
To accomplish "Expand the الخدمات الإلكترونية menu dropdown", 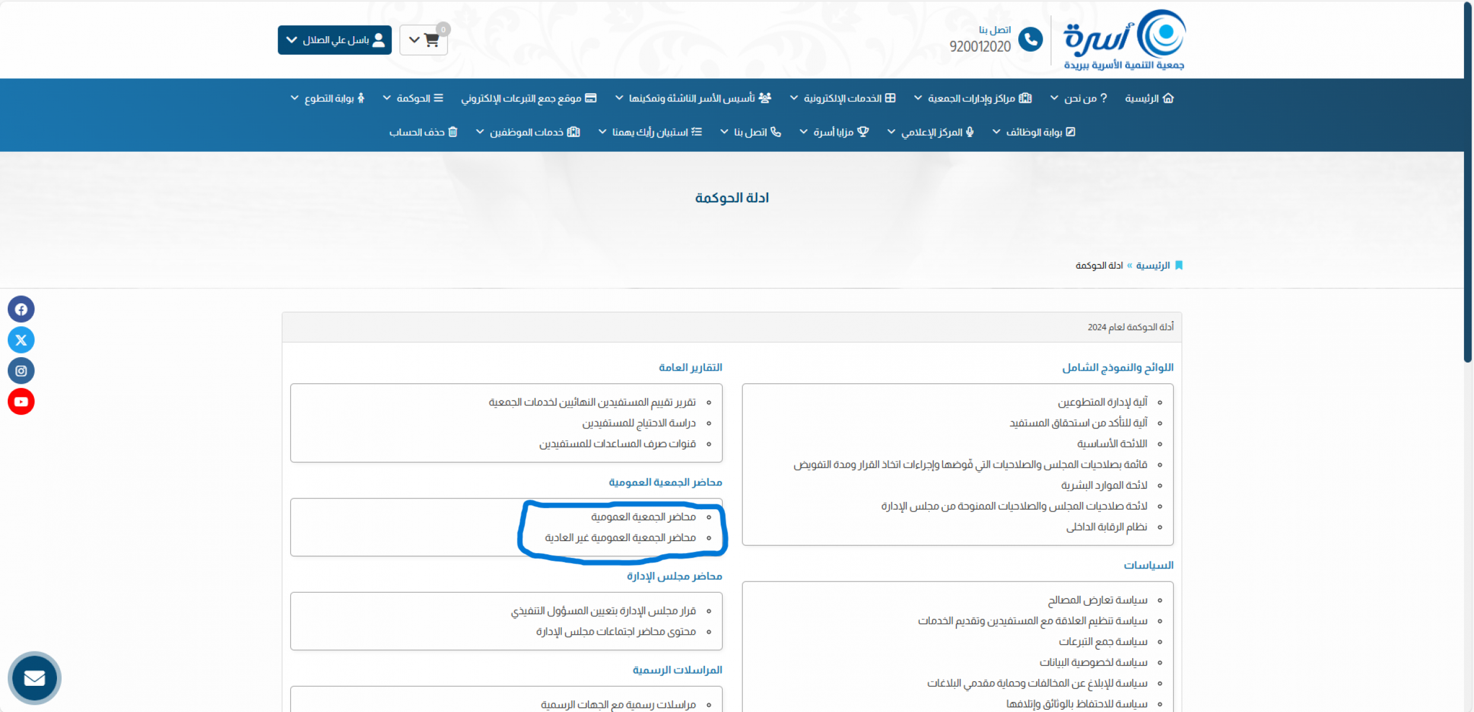I will [x=842, y=98].
